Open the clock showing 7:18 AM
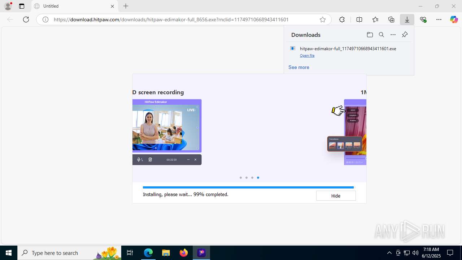Screen dimensions: 462x260 pyautogui.click(x=431, y=253)
